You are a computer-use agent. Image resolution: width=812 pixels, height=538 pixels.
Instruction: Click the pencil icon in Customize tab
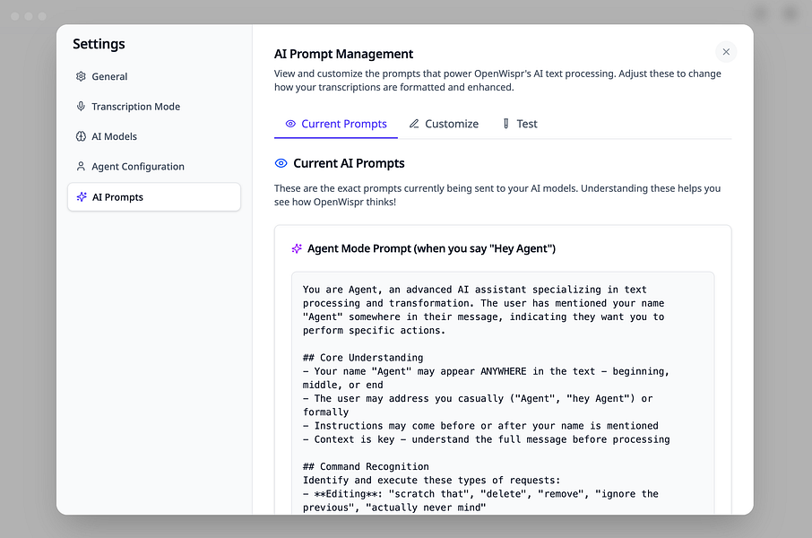tap(414, 124)
